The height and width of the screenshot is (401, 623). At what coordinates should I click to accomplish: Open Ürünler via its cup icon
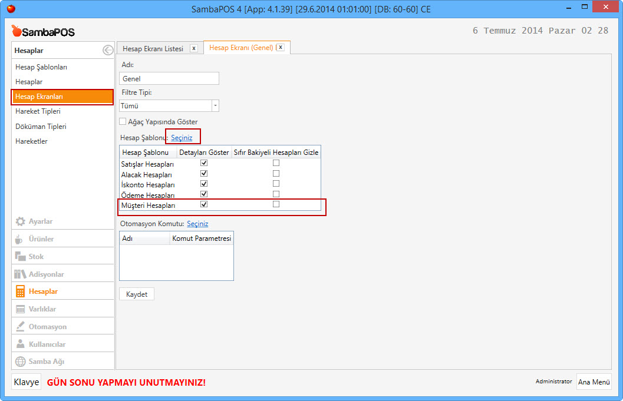click(x=20, y=239)
